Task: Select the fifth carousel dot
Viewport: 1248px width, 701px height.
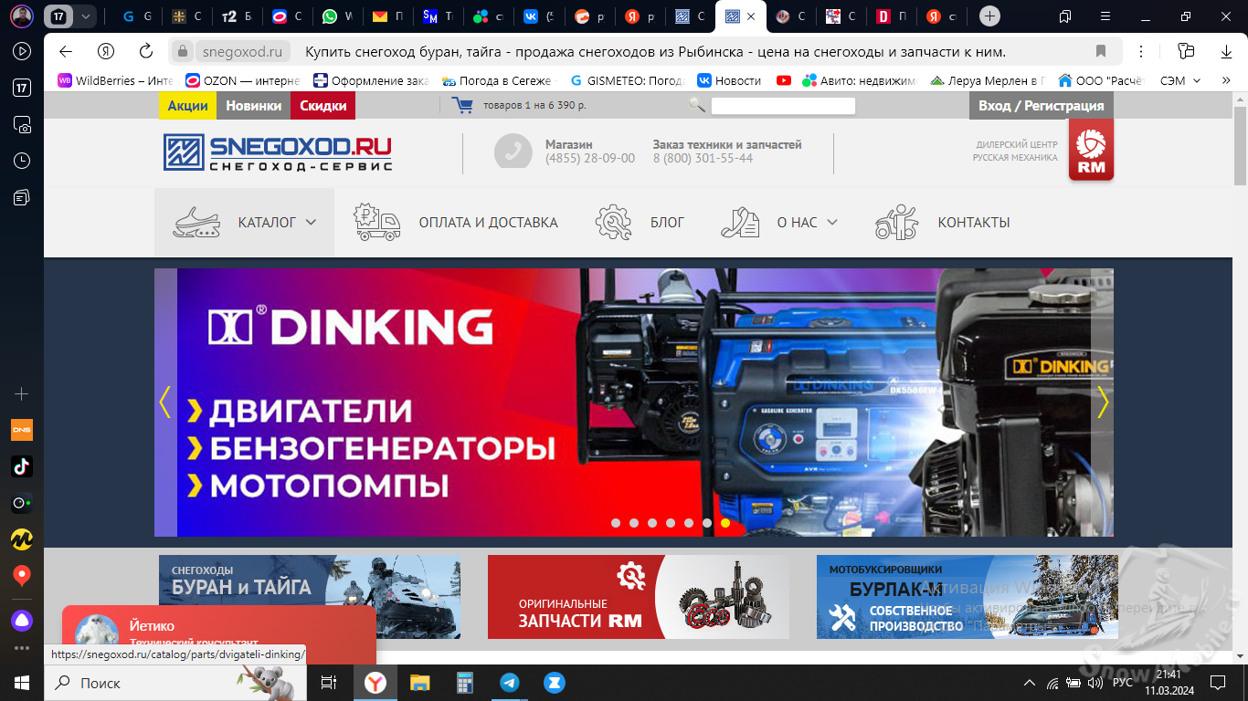Action: click(689, 523)
